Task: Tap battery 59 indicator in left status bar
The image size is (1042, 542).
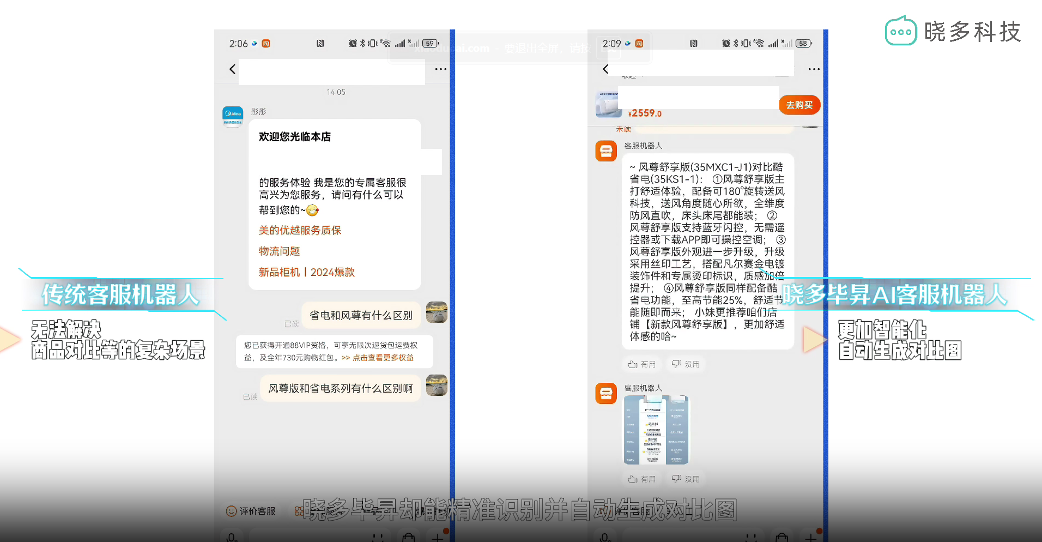Action: (x=430, y=44)
